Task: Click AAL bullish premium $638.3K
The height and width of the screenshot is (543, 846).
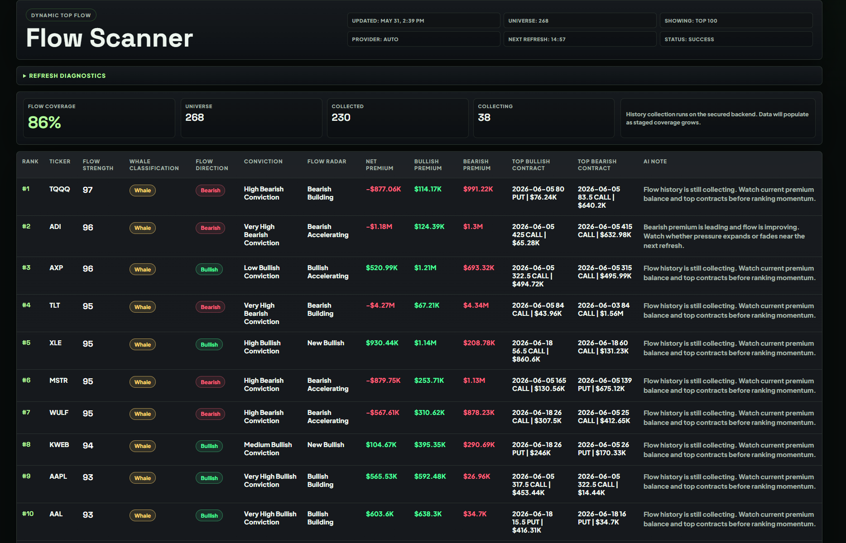Action: pyautogui.click(x=428, y=514)
